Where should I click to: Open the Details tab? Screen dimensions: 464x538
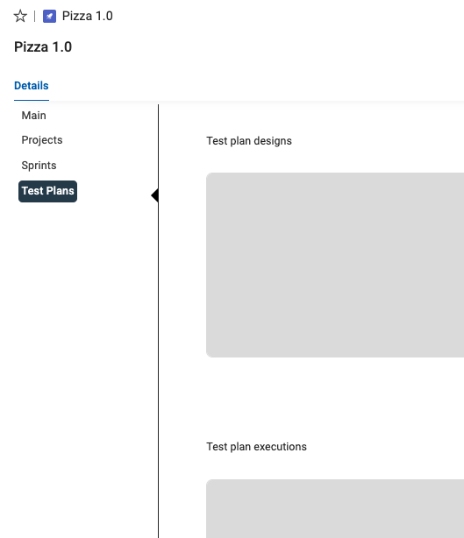[32, 86]
